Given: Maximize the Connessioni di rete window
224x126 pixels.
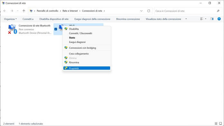Looking at the screenshot, I should point(210,3).
